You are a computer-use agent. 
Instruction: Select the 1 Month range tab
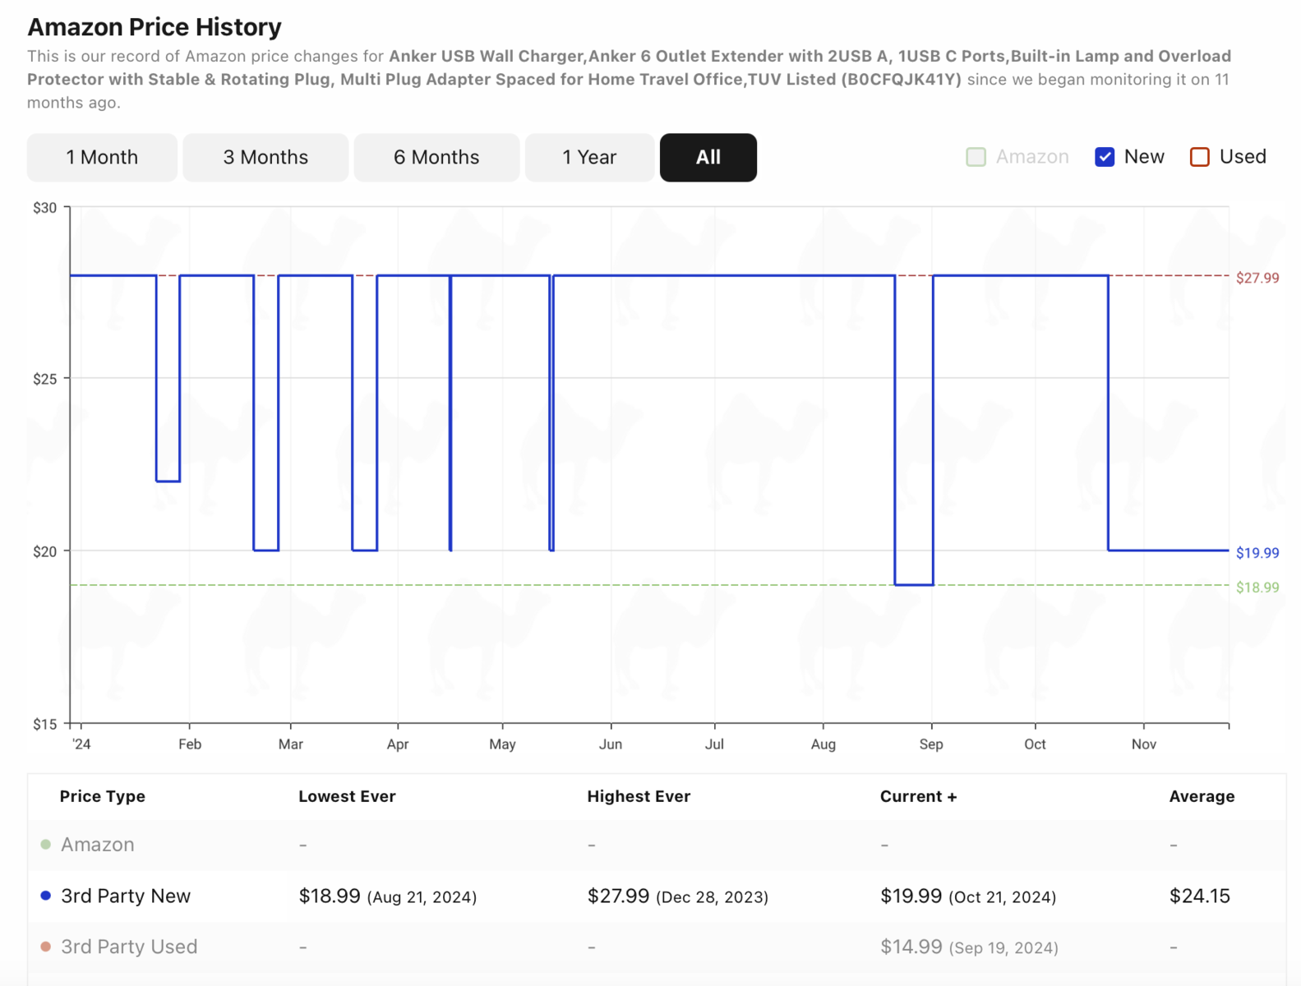[x=102, y=157]
